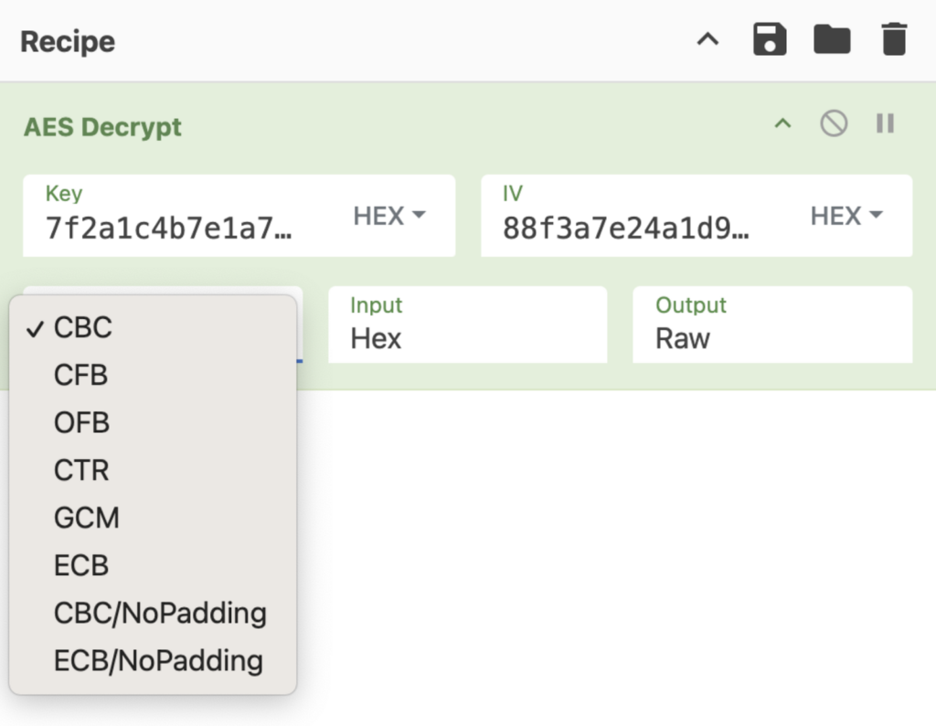936x726 pixels.
Task: Open the Load recipe folder icon
Action: click(x=832, y=40)
